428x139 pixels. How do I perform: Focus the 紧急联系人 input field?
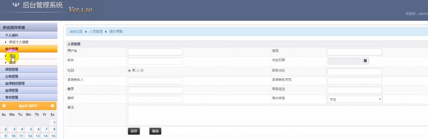[x=155, y=81]
